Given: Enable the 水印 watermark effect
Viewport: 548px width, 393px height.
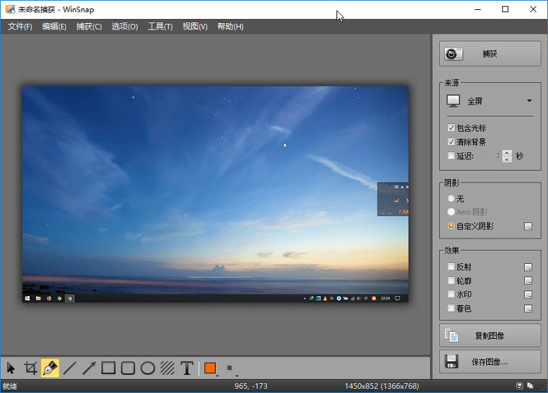Looking at the screenshot, I should [451, 294].
